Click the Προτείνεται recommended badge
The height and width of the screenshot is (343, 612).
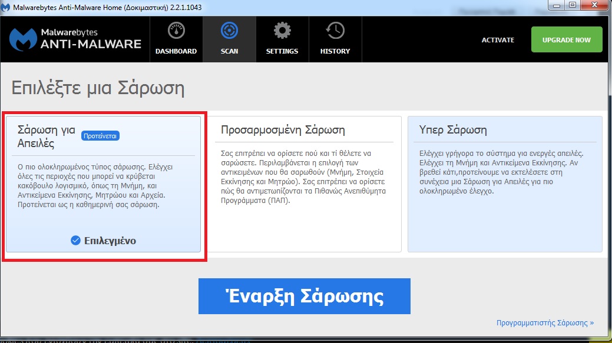pyautogui.click(x=100, y=136)
